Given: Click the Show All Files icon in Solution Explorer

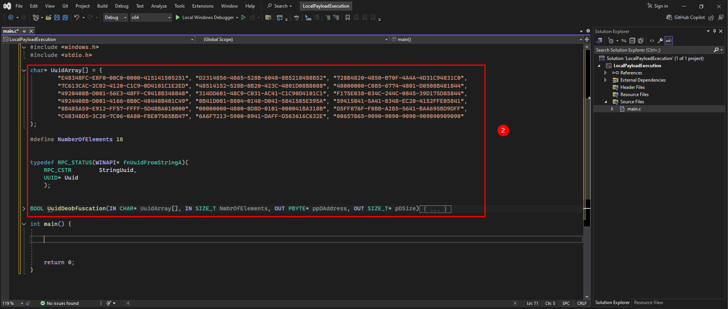Looking at the screenshot, I should [x=641, y=41].
